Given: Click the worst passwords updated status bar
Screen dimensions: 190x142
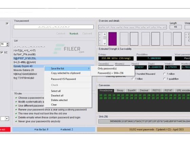Looking at the screenshot, I should [144, 129].
